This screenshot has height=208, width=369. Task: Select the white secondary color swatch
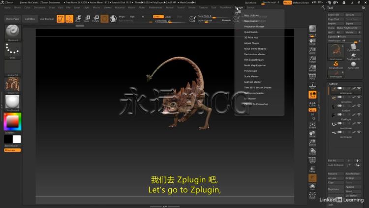[17, 139]
